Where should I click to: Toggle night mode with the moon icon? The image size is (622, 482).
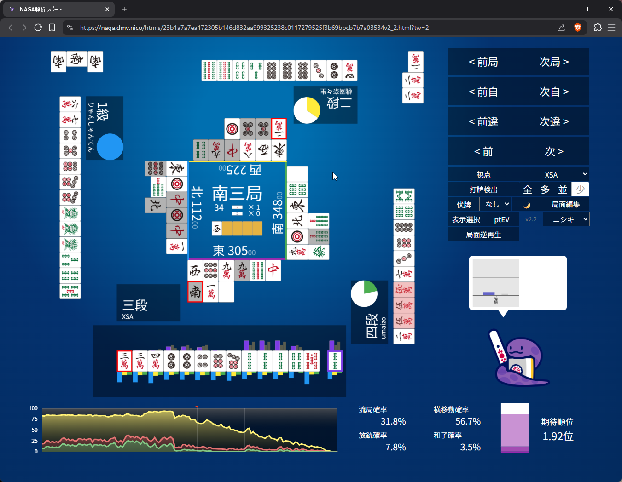527,205
